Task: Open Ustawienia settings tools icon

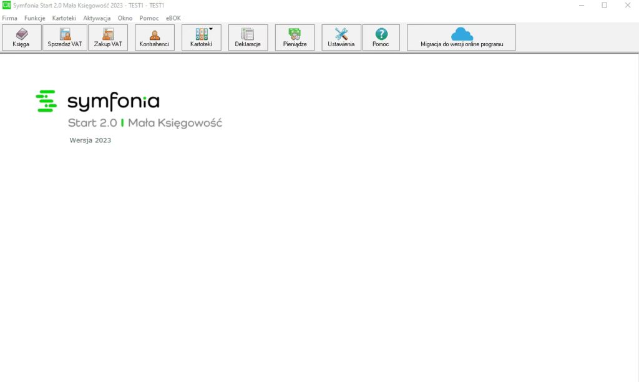Action: [x=341, y=34]
